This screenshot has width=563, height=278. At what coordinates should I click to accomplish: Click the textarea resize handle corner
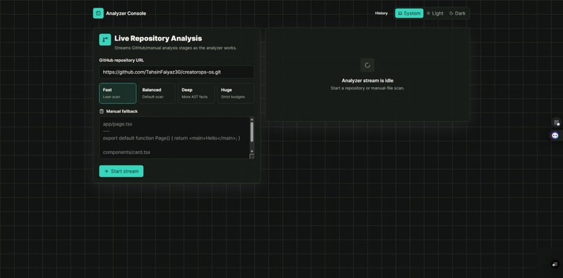click(251, 156)
